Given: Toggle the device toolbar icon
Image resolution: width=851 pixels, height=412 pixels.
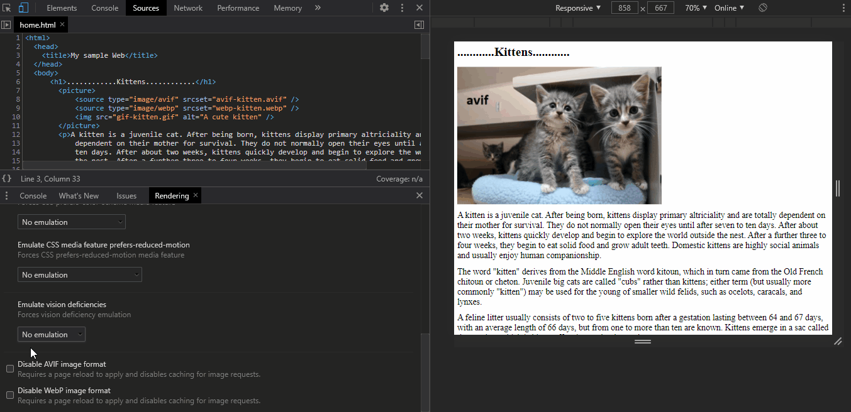Looking at the screenshot, I should click(x=23, y=8).
